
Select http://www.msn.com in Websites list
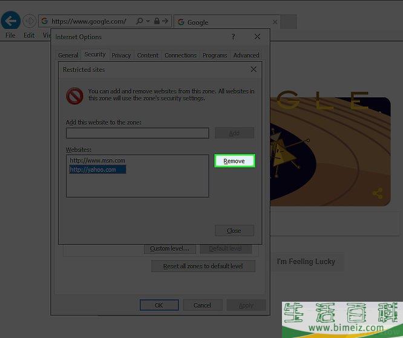tap(97, 160)
